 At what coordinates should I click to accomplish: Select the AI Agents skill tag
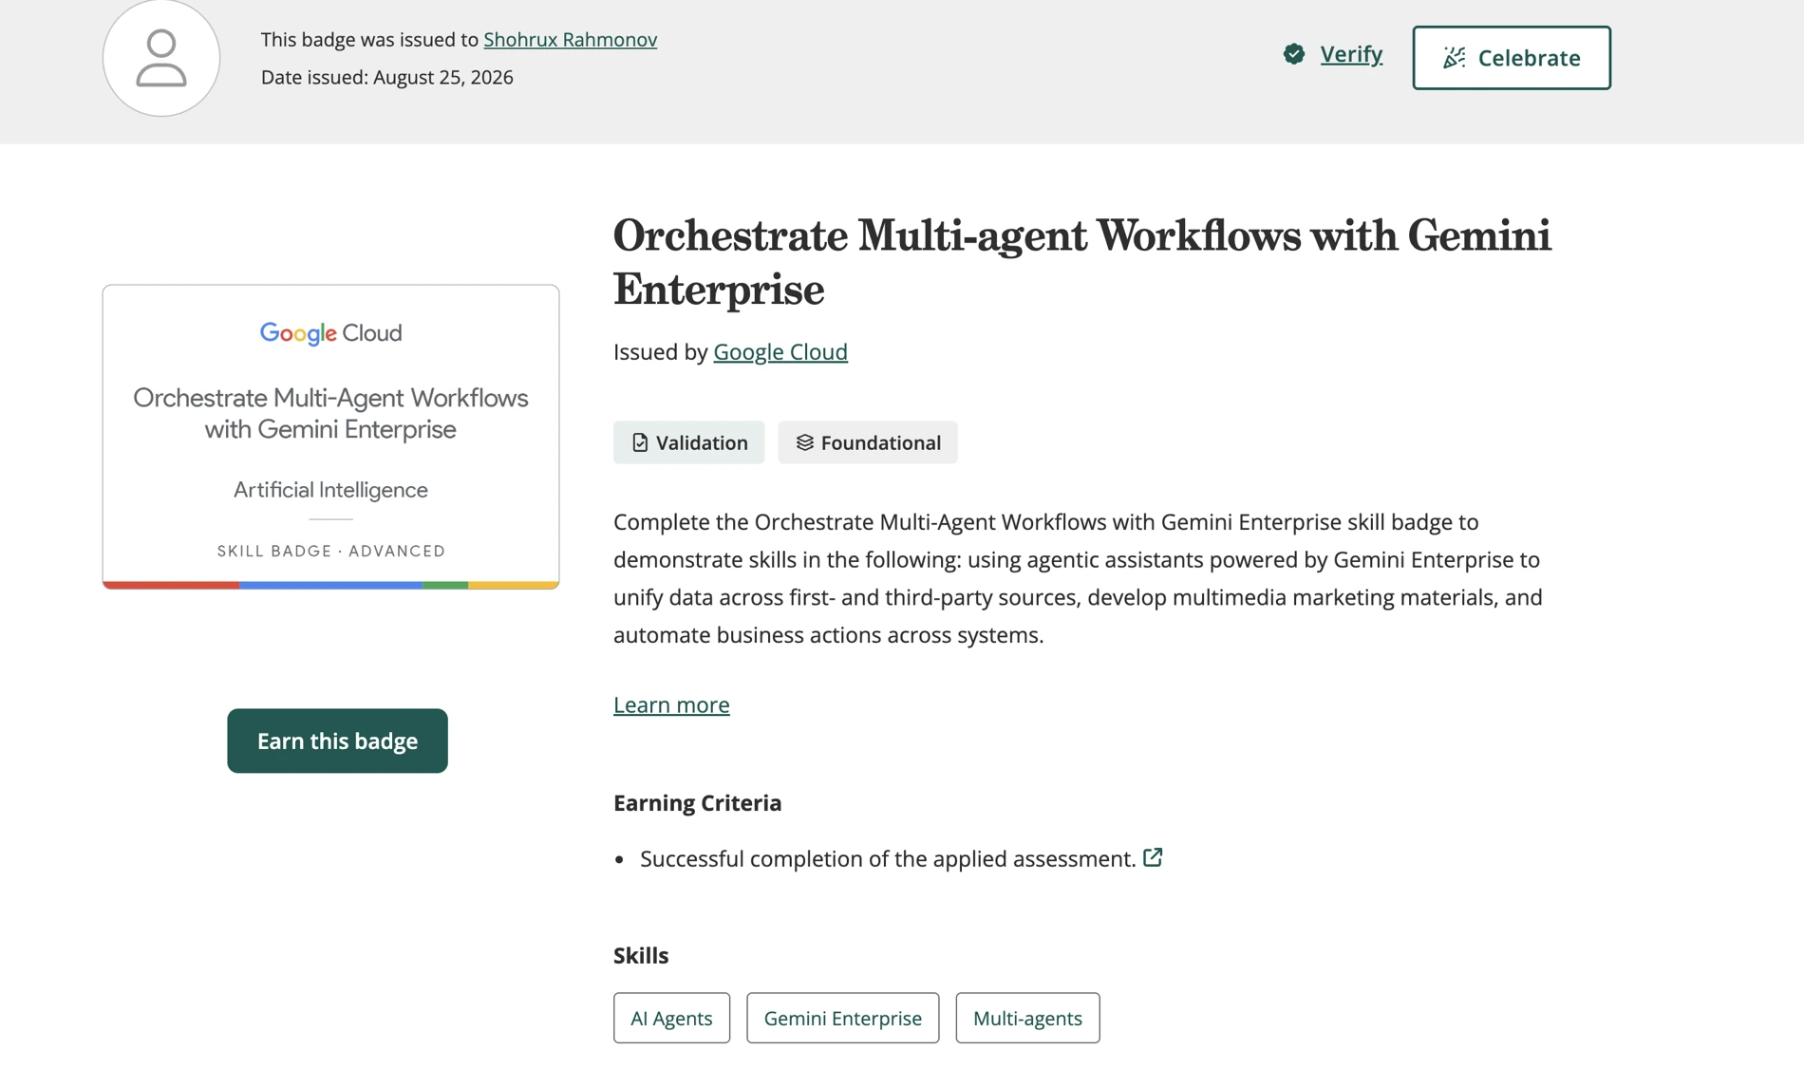click(671, 1018)
